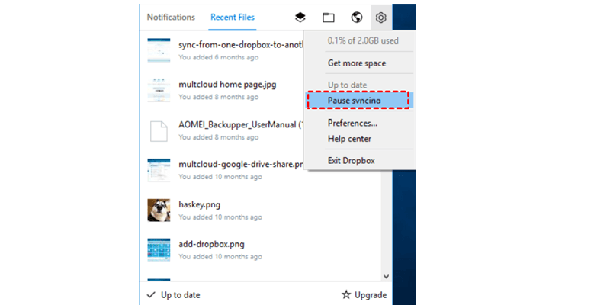Choose Exit Dropbox in the menu
The width and height of the screenshot is (610, 305).
(352, 161)
